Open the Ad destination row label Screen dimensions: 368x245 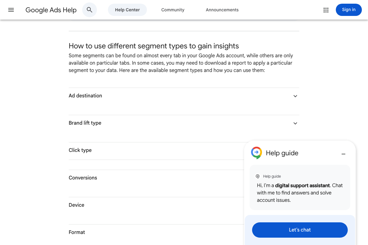point(85,96)
